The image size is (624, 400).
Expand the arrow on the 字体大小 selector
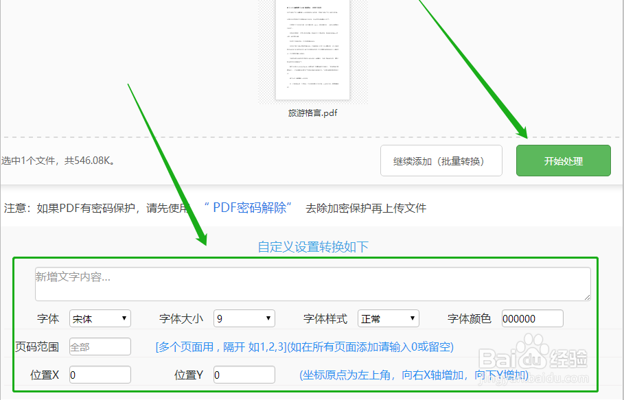coord(267,318)
